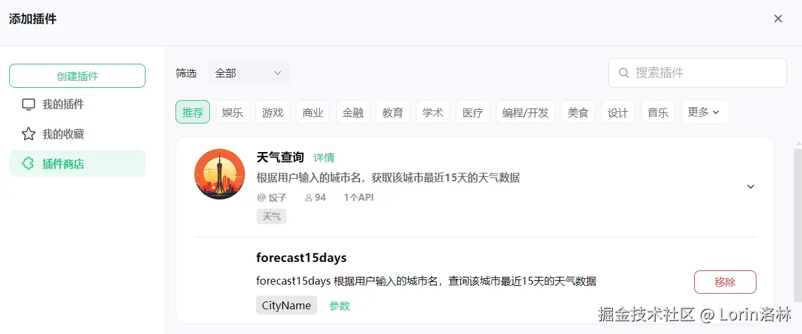
Task: Close the 添加插件 dialog
Action: pyautogui.click(x=778, y=19)
